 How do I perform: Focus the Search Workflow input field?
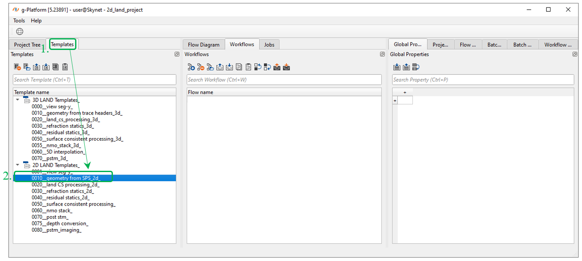(284, 80)
